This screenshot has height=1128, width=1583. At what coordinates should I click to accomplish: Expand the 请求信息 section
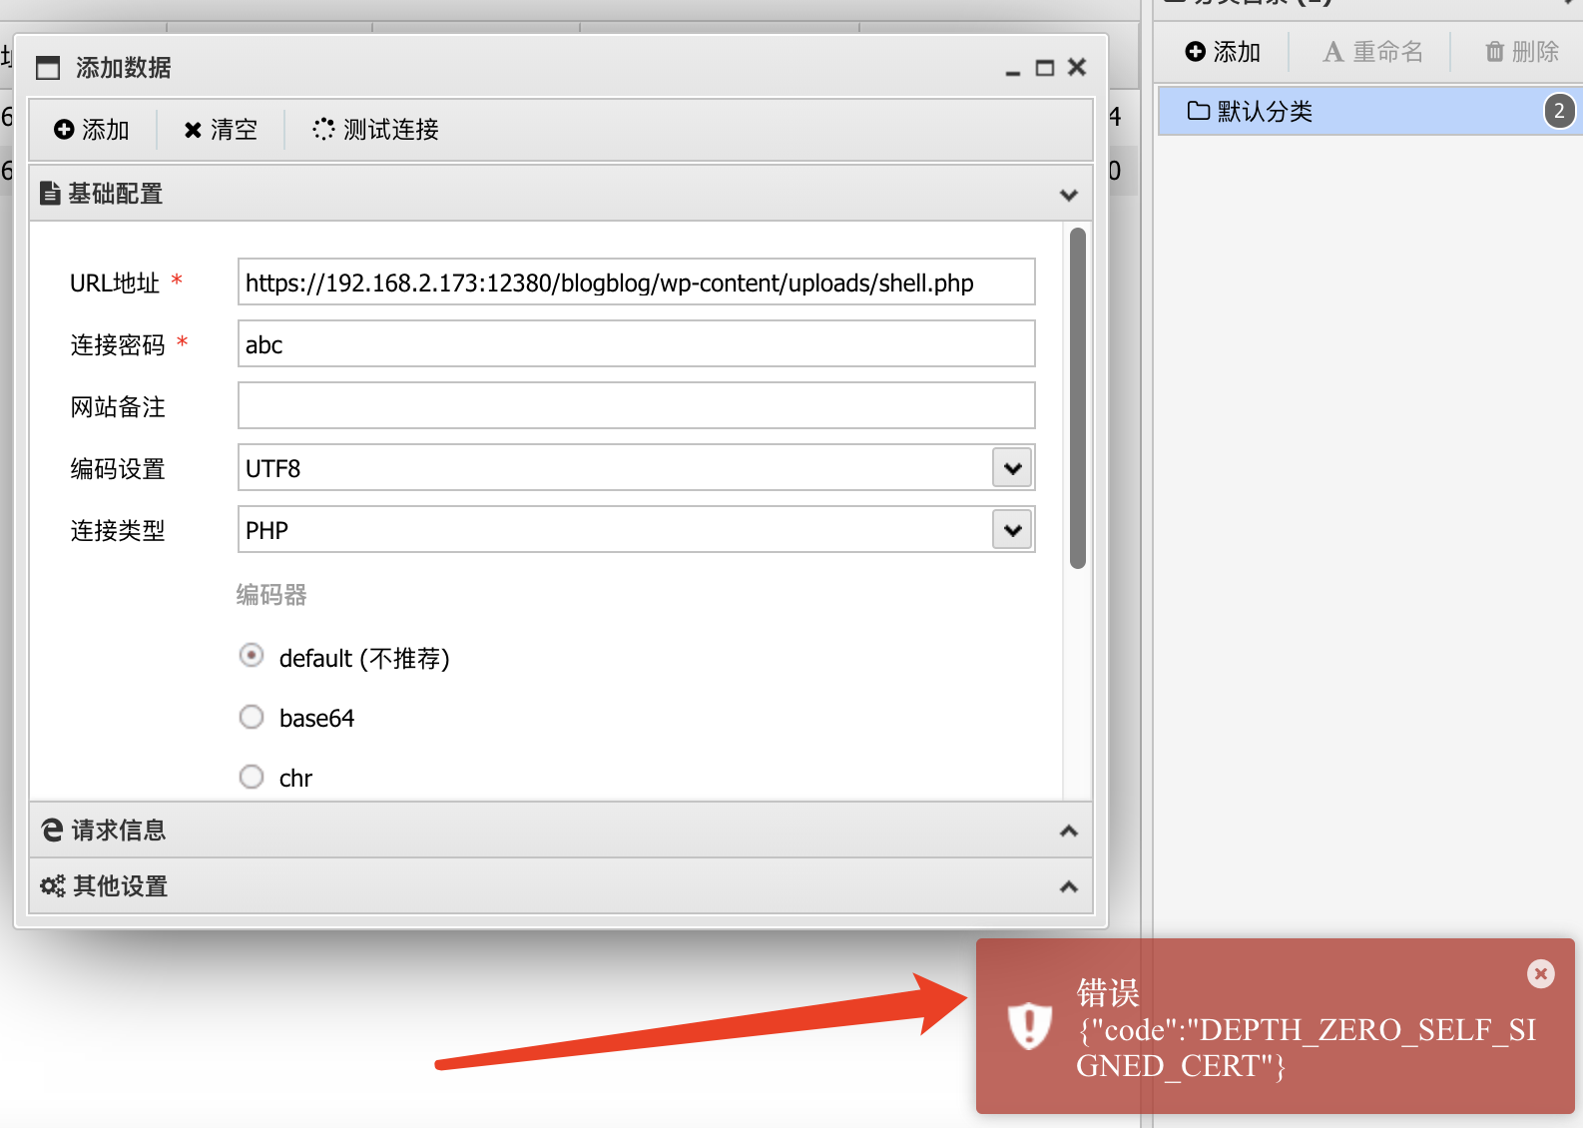(1068, 831)
